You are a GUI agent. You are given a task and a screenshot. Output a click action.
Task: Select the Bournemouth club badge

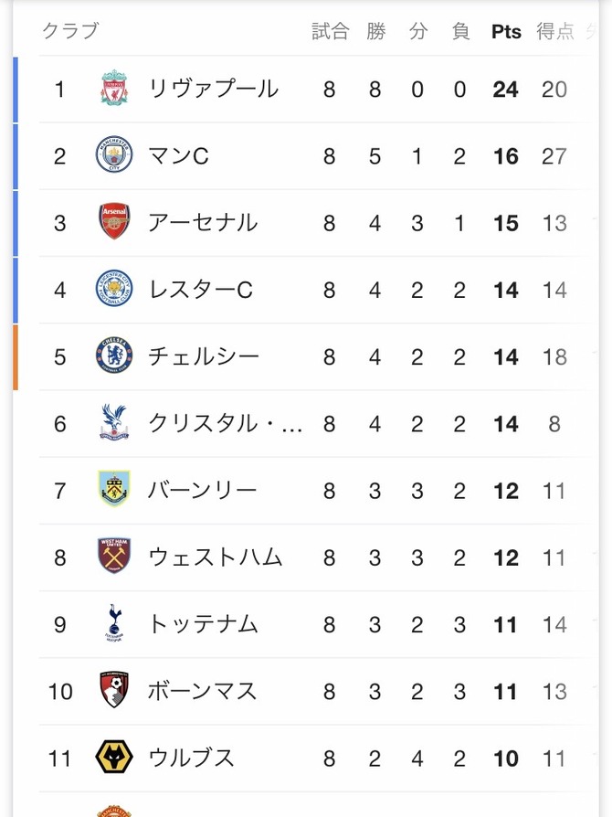pyautogui.click(x=114, y=689)
